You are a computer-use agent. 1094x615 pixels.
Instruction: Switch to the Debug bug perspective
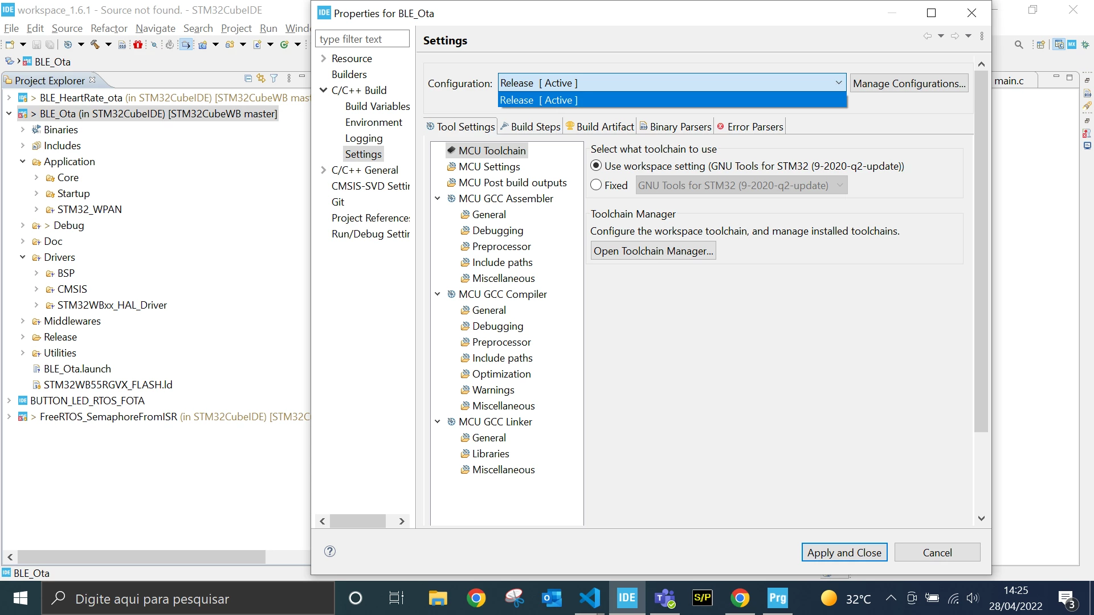(1085, 44)
